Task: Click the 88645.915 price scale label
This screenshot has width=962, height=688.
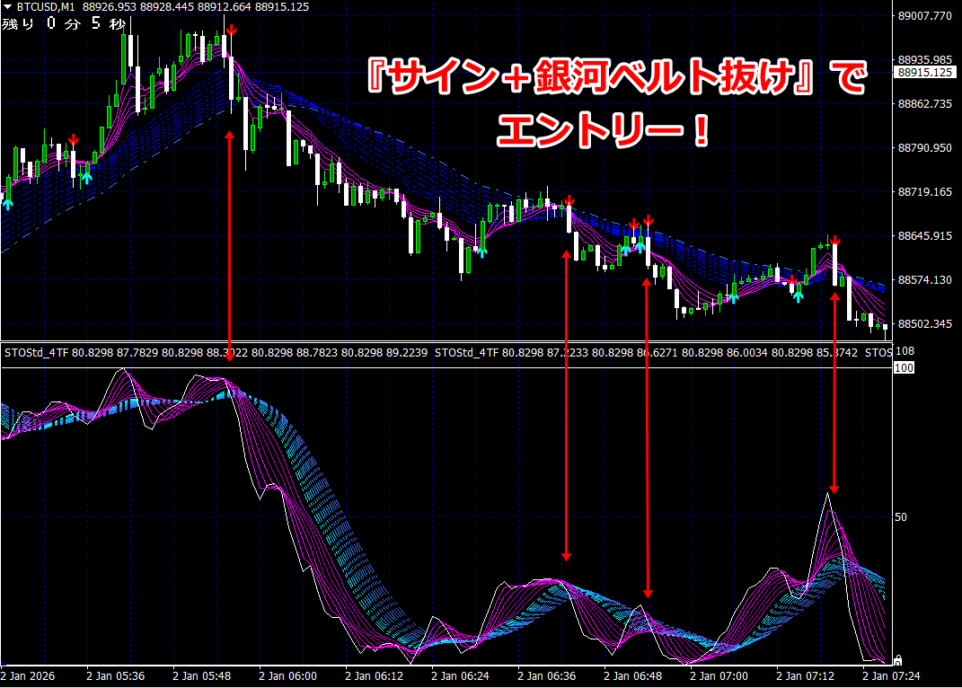Action: point(924,235)
